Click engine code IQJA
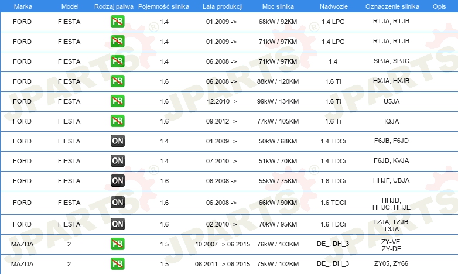The image size is (458, 274). coord(391,121)
